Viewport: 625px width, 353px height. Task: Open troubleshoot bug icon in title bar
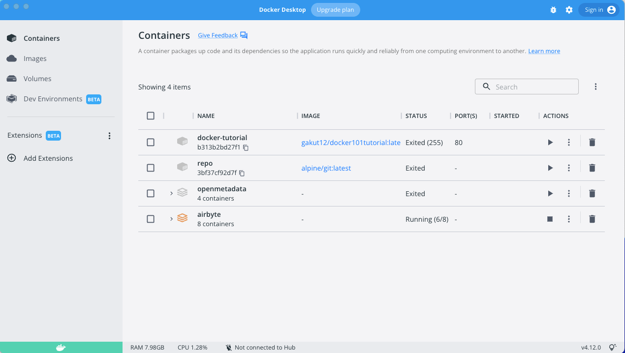click(x=553, y=10)
